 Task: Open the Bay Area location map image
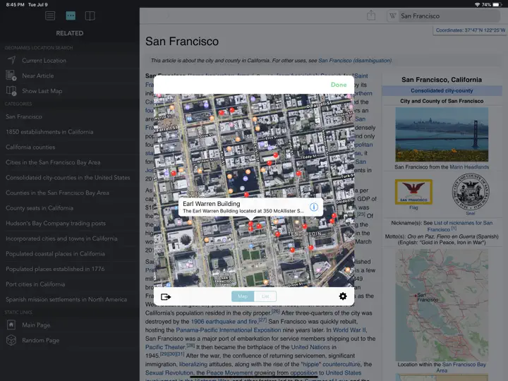442,305
